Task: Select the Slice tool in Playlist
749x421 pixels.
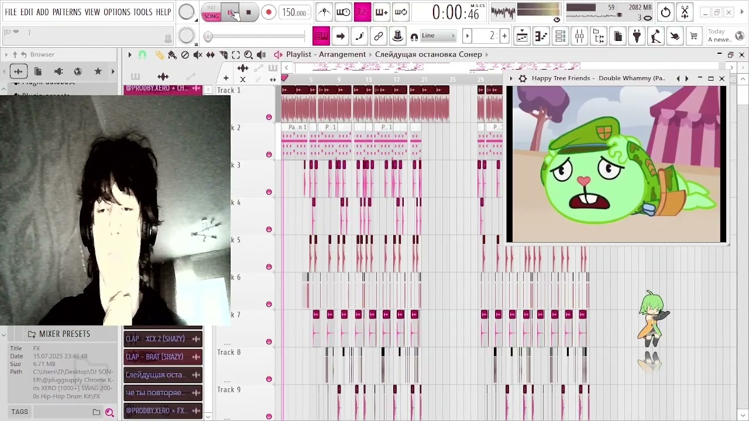Action: point(223,54)
